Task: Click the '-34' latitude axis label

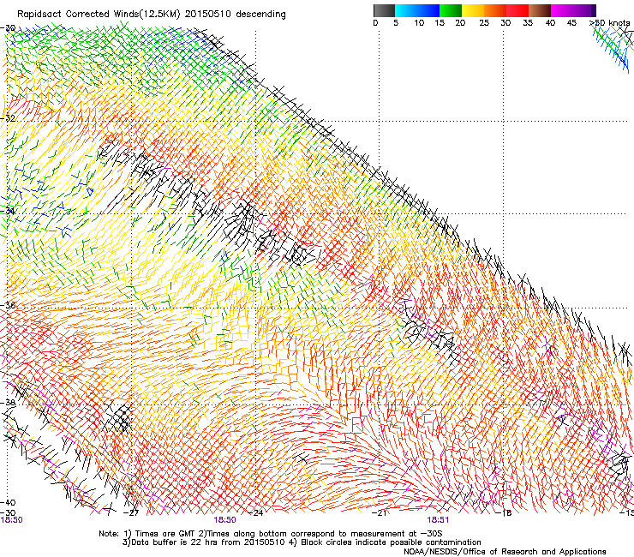Action: click(8, 212)
